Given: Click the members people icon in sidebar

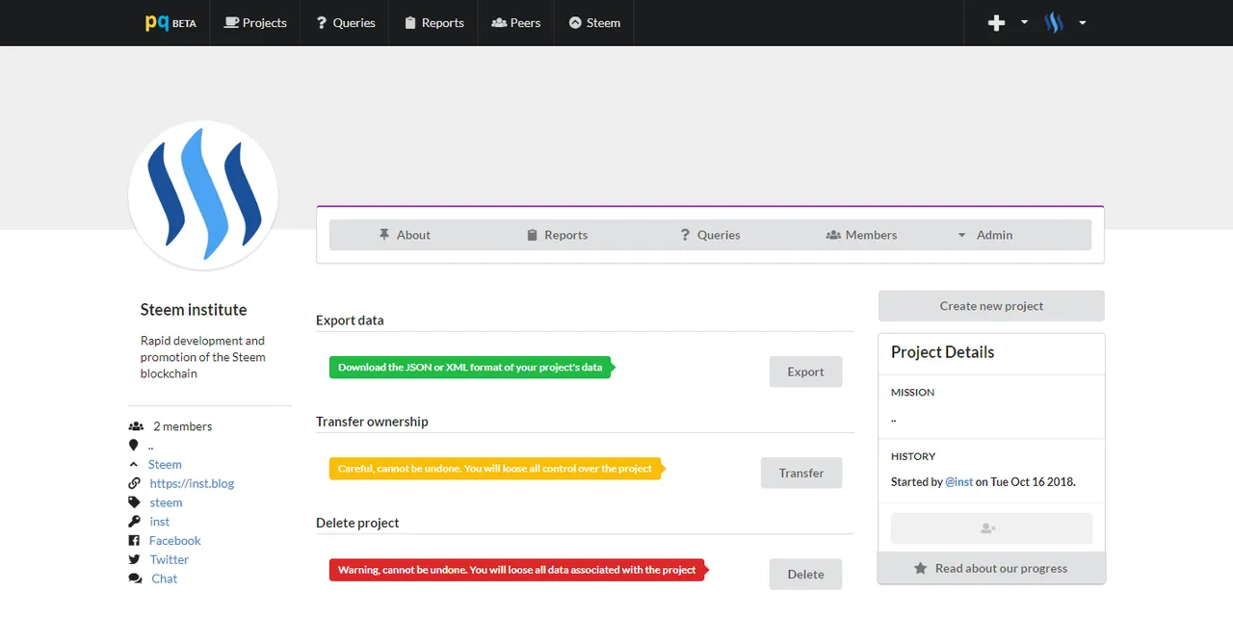Looking at the screenshot, I should pyautogui.click(x=136, y=426).
